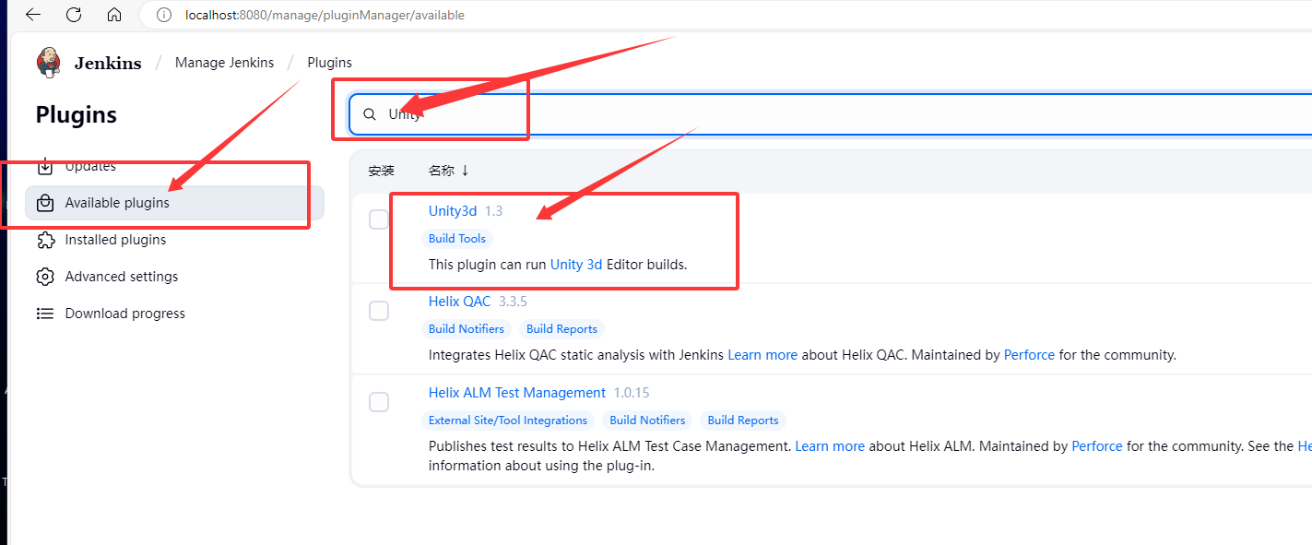1312x545 pixels.
Task: Check the Helix ALM Test Management checkbox
Action: tap(379, 402)
